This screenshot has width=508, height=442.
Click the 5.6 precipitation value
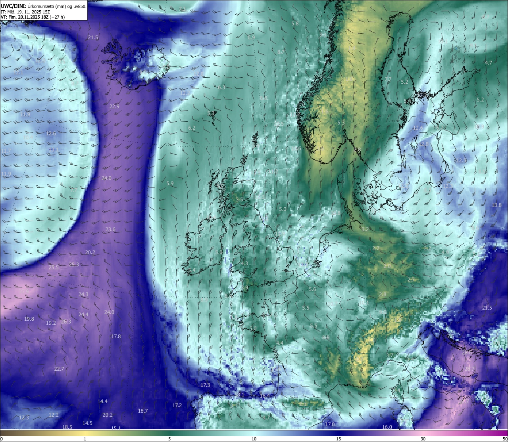pyautogui.click(x=312, y=289)
